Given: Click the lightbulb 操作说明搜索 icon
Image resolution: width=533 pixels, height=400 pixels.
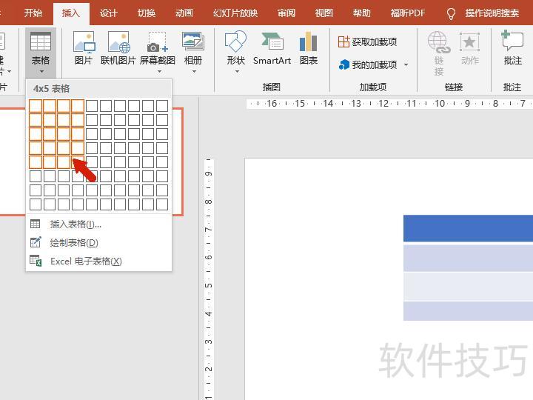Looking at the screenshot, I should click(451, 13).
